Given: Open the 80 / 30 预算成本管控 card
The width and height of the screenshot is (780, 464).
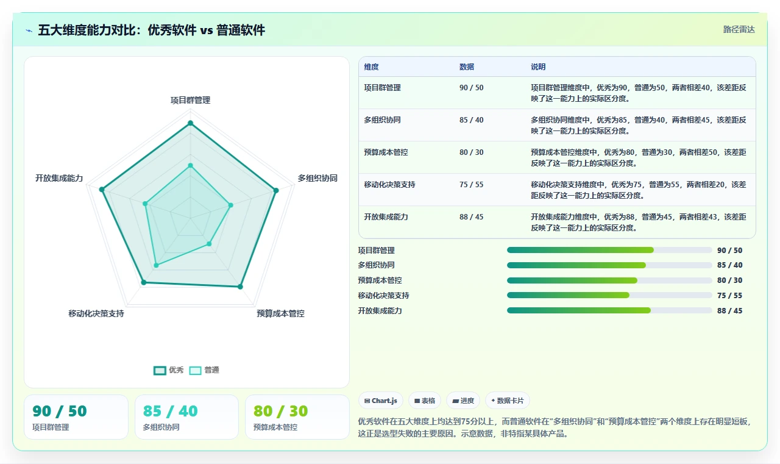Looking at the screenshot, I should [297, 417].
